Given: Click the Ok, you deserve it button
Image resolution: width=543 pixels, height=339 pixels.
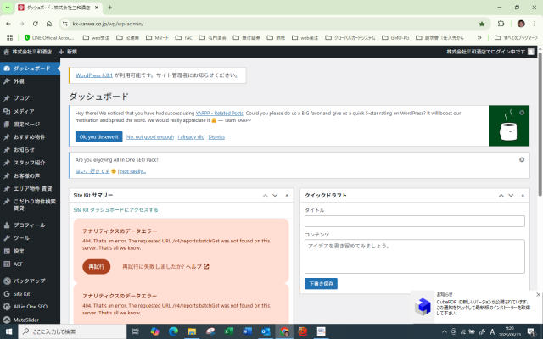Looking at the screenshot, I should click(99, 137).
